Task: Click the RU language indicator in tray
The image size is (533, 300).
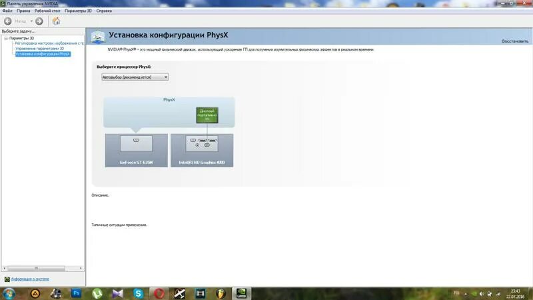Action: click(456, 293)
